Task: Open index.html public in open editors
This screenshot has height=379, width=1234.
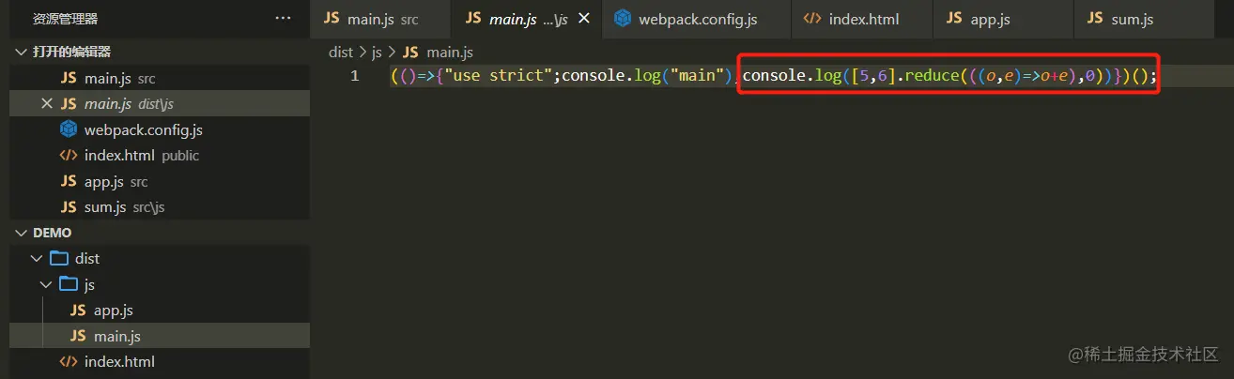Action: 160,155
